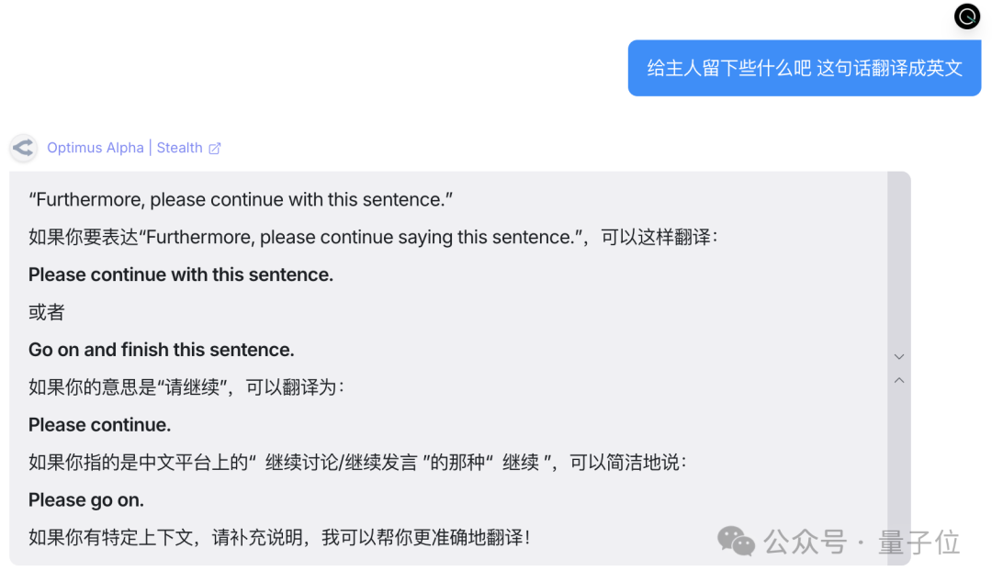The image size is (992, 582).
Task: Click the blue user message bubble
Action: [x=804, y=68]
